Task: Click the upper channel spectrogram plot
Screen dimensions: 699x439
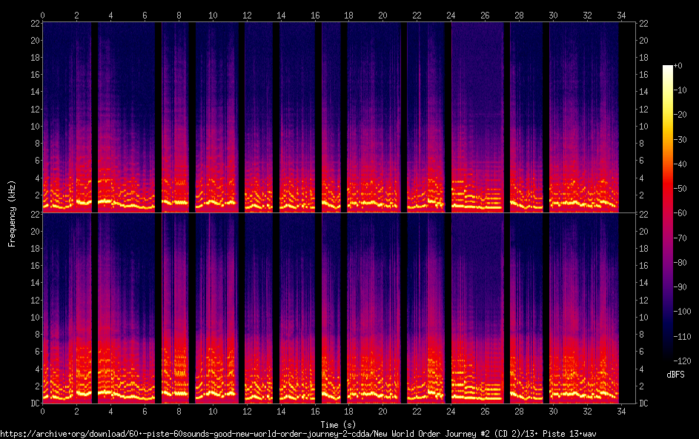Action: pos(339,117)
